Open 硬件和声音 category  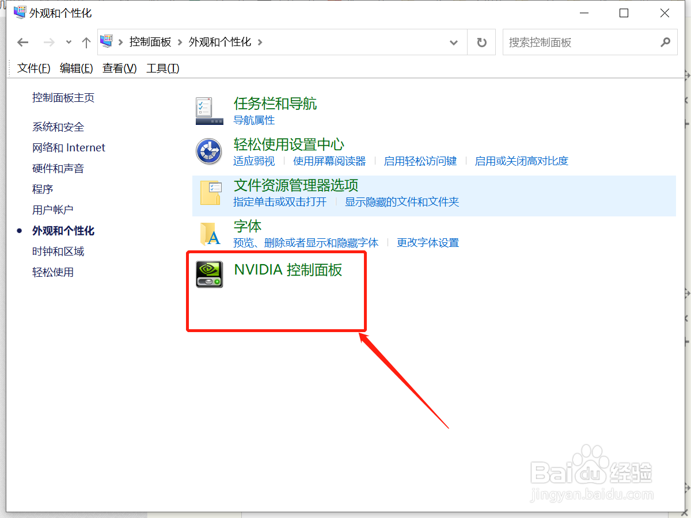pyautogui.click(x=58, y=169)
